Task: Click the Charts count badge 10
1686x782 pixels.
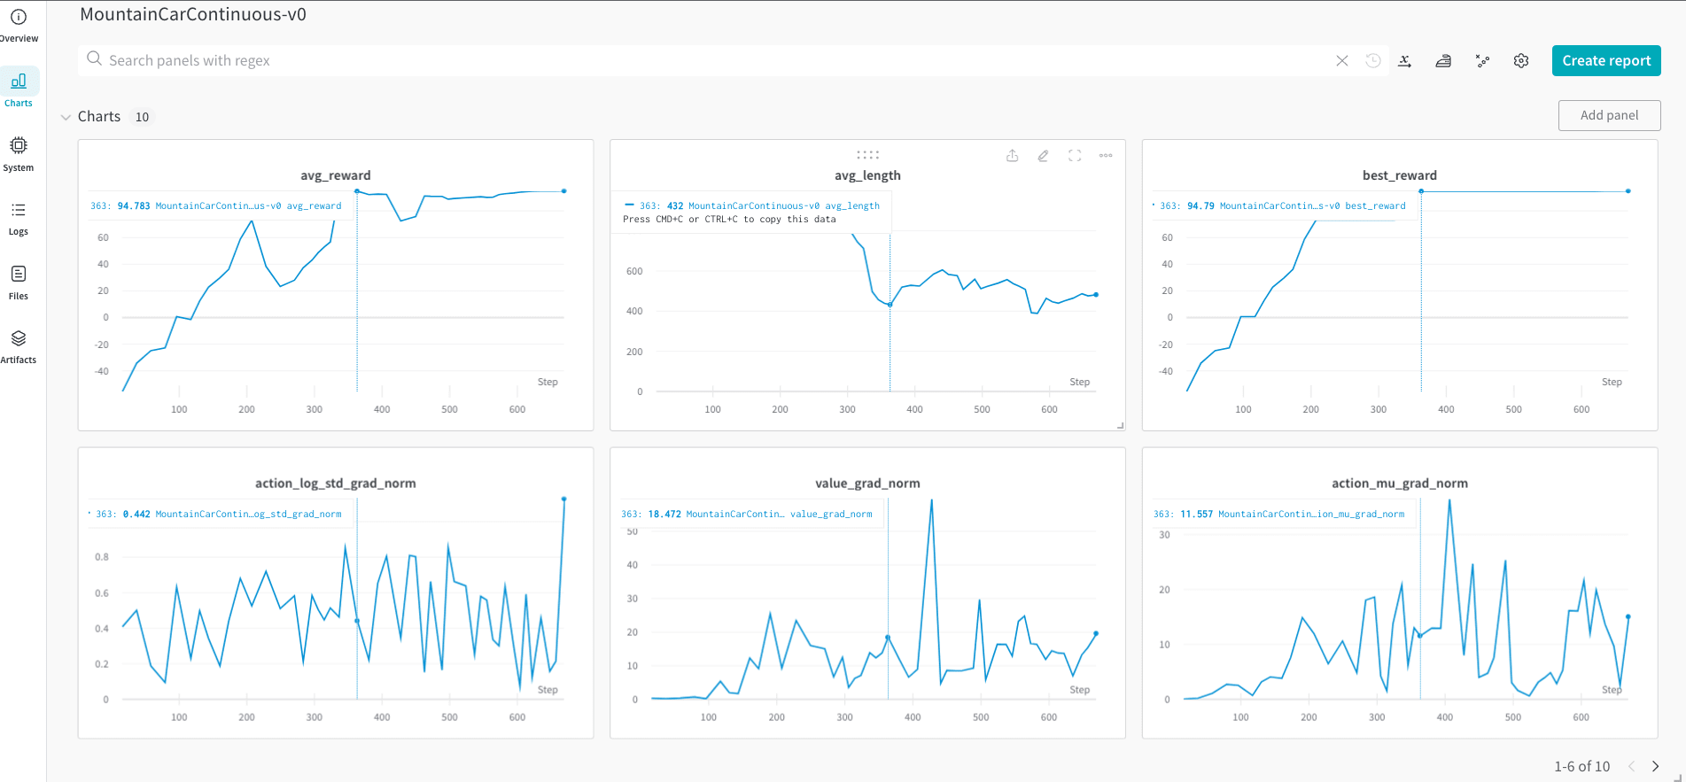Action: (142, 117)
